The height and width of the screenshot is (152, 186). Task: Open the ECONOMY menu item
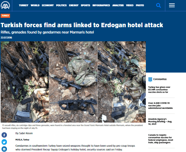[x=48, y=5]
